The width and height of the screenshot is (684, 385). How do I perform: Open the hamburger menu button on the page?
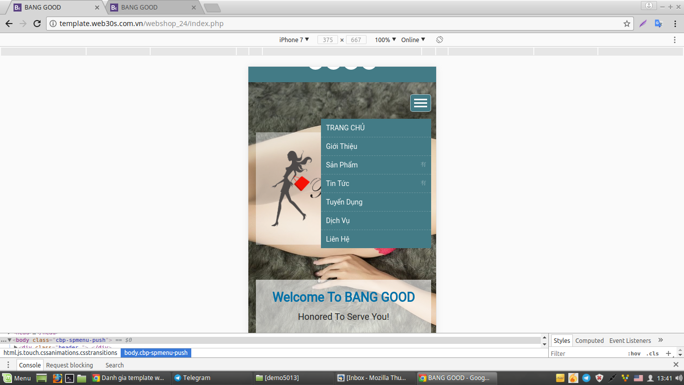pyautogui.click(x=421, y=103)
